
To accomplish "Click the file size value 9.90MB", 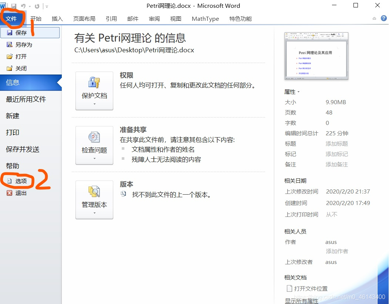I will coord(336,102).
